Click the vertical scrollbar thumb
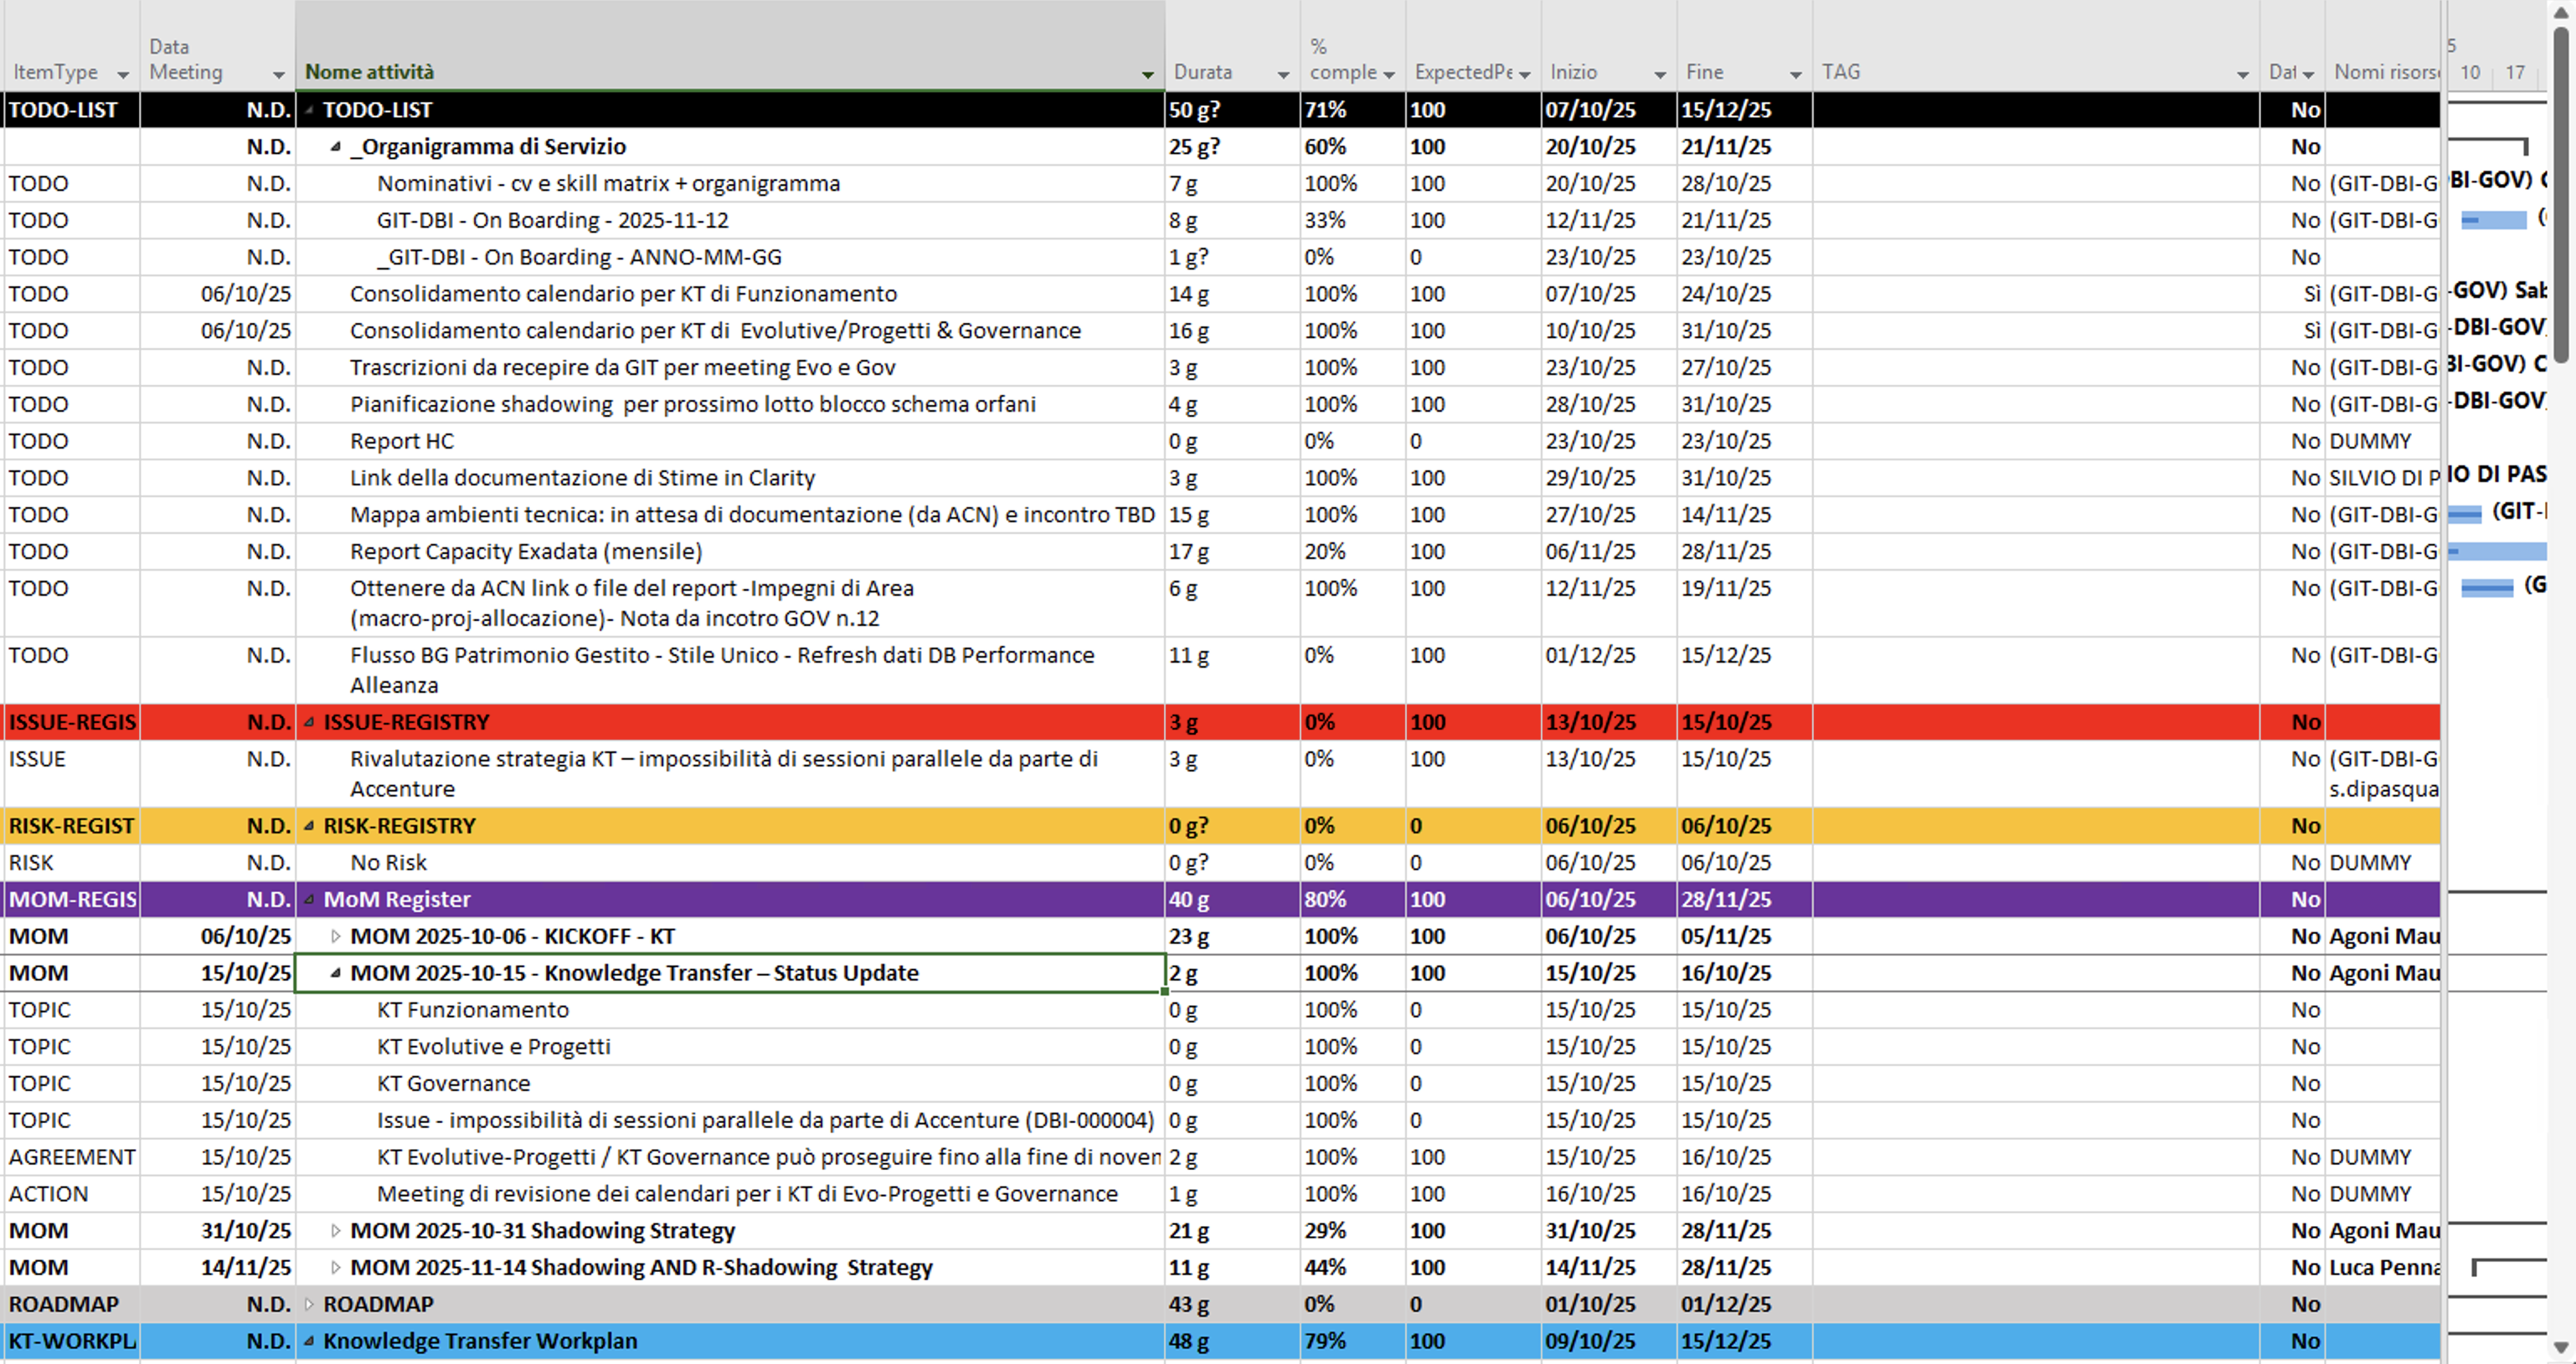 [2561, 195]
